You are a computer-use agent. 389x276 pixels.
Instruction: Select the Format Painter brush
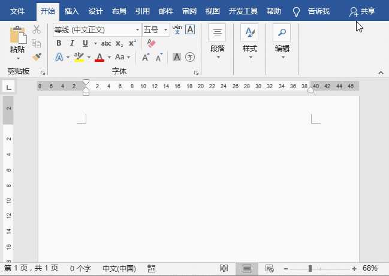point(37,57)
